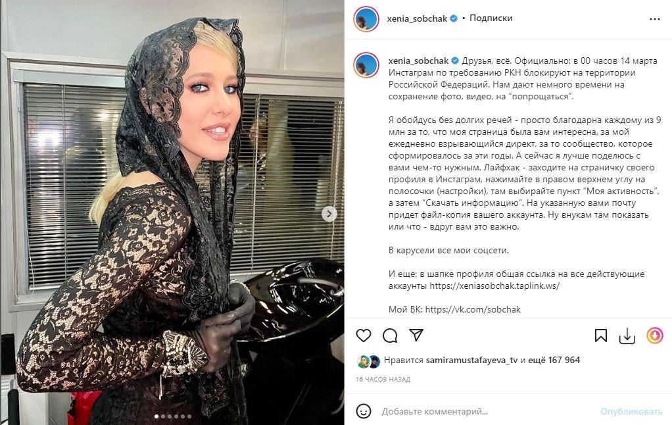Like the post with the heart icon
Viewport: 672px width, 425px height.
[364, 336]
